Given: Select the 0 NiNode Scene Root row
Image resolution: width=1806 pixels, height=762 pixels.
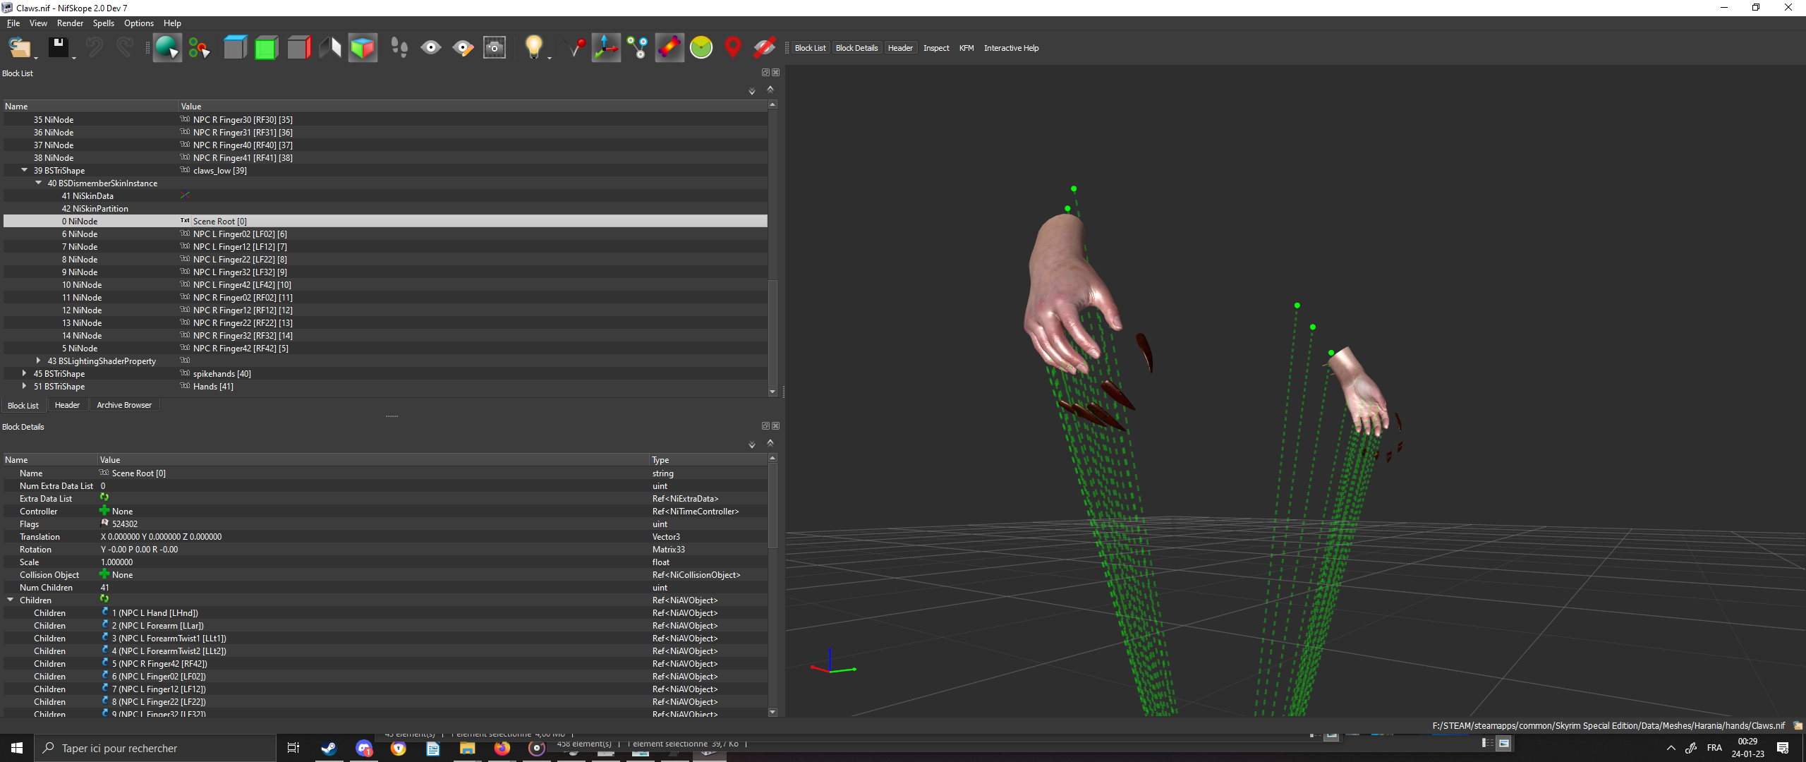Looking at the screenshot, I should (385, 221).
